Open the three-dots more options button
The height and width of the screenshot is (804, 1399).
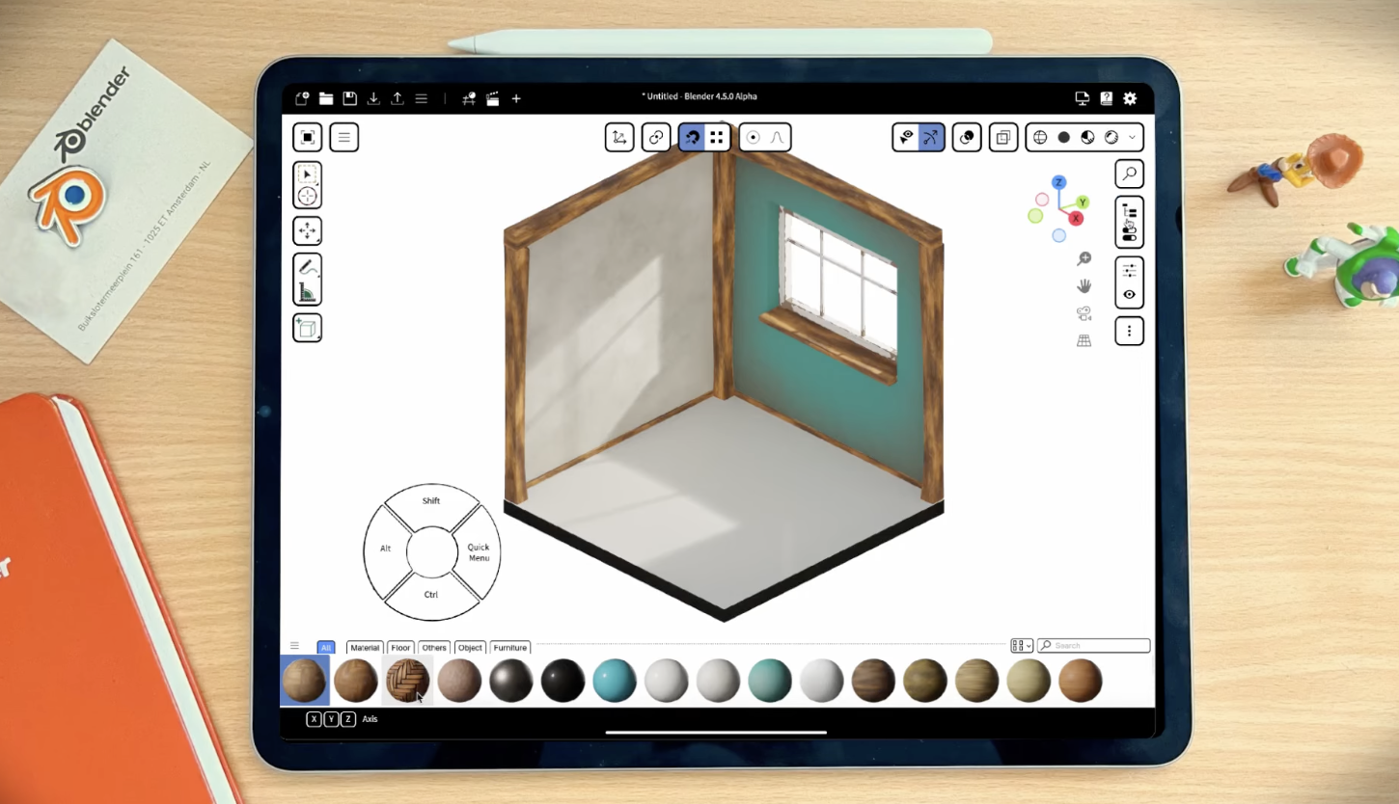(1130, 332)
